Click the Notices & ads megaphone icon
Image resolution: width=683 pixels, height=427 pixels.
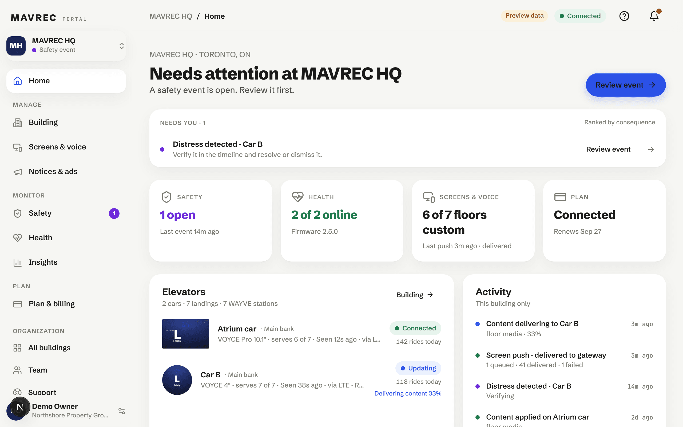click(x=18, y=172)
